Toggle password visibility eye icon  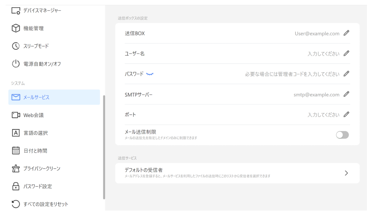pos(150,74)
